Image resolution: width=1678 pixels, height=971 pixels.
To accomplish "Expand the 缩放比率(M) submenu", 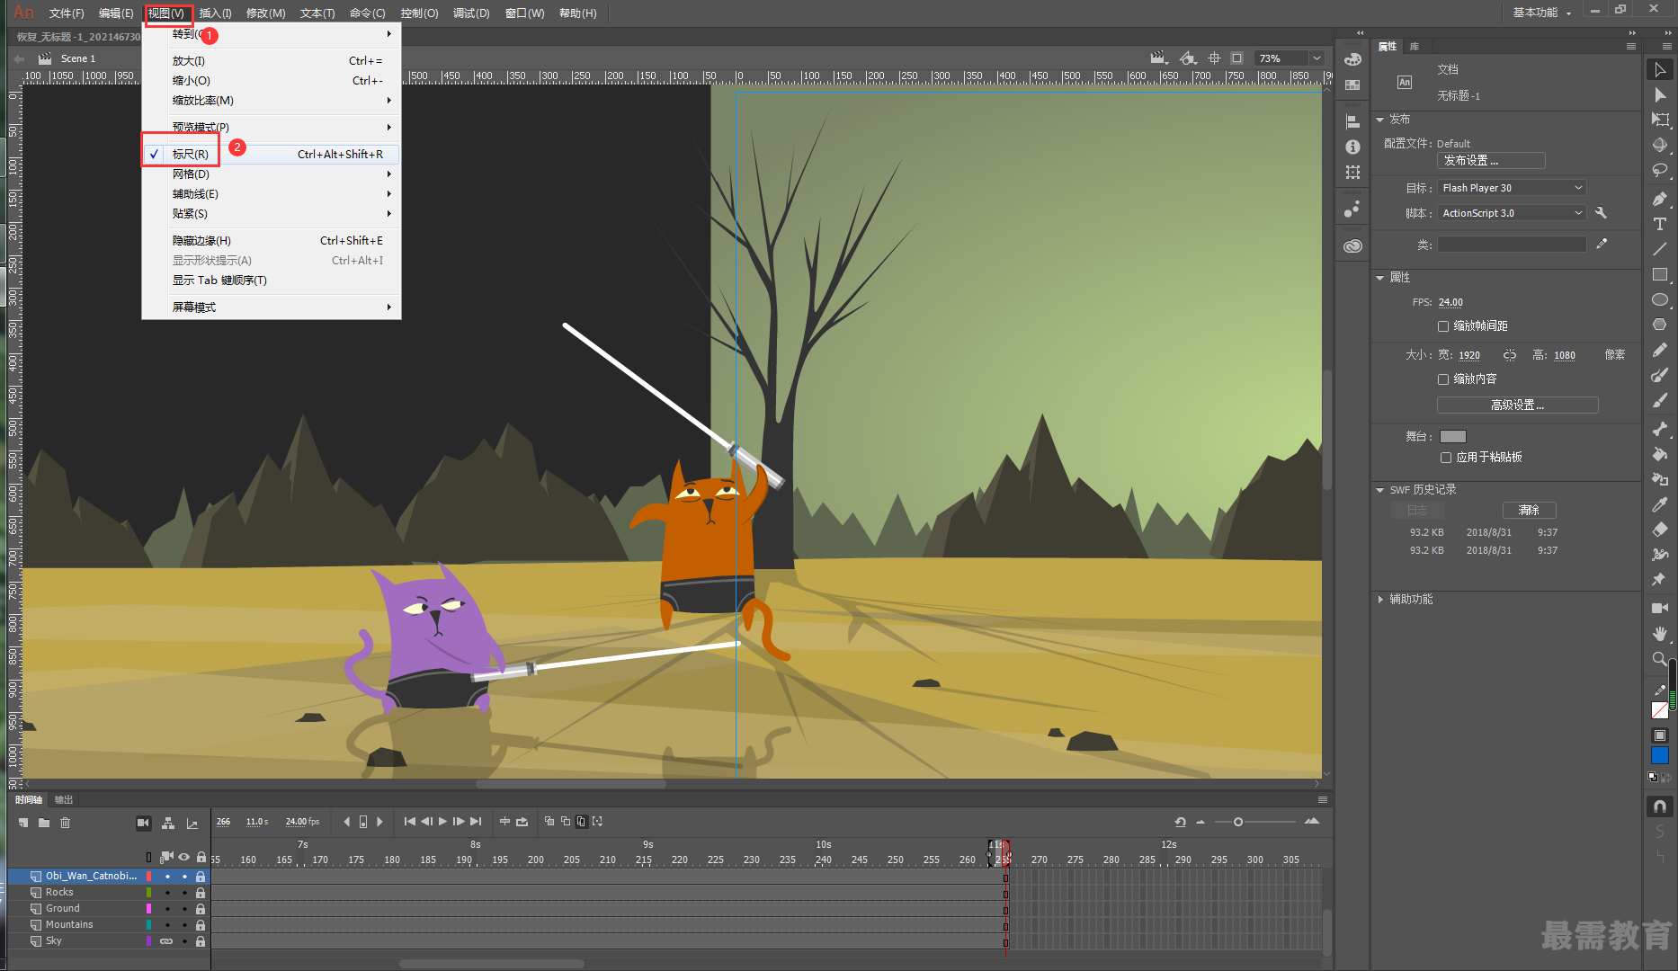I will pyautogui.click(x=271, y=100).
